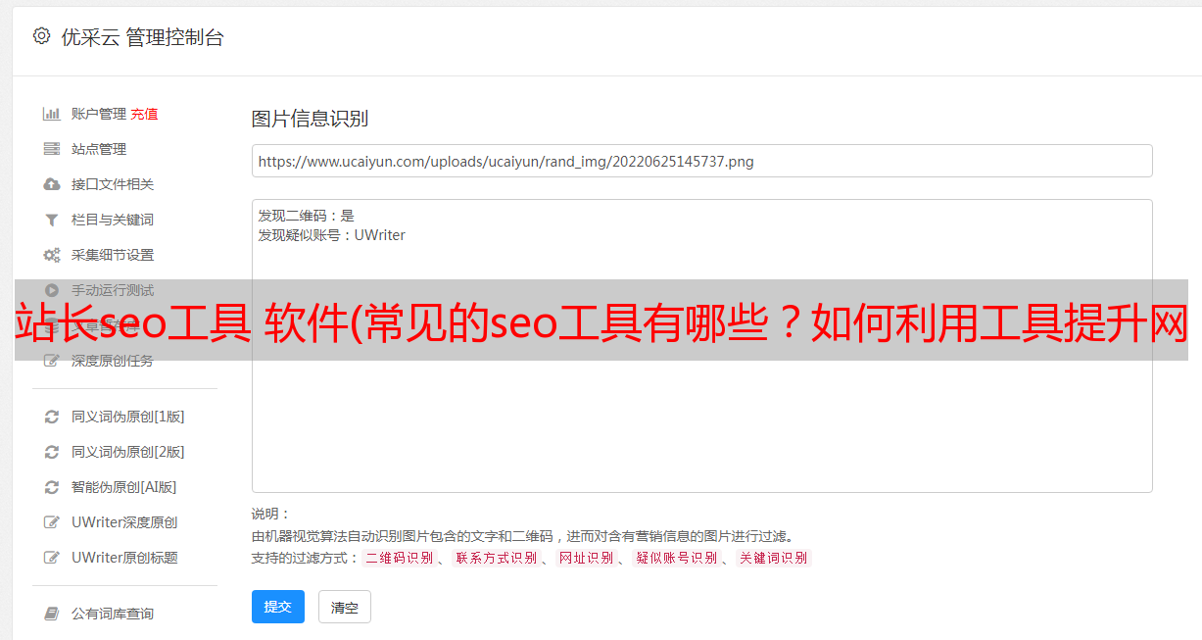Open 同义词伪原创[2版] menu item
Screen dimensions: 1202x640
[x=127, y=452]
